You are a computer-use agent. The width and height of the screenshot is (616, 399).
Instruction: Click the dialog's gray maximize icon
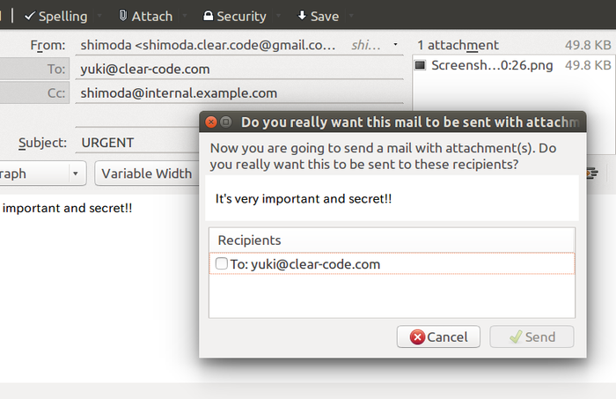tap(226, 122)
